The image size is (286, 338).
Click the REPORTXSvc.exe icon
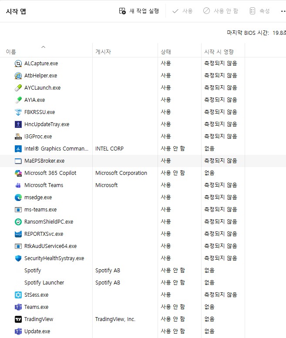pyautogui.click(x=18, y=234)
